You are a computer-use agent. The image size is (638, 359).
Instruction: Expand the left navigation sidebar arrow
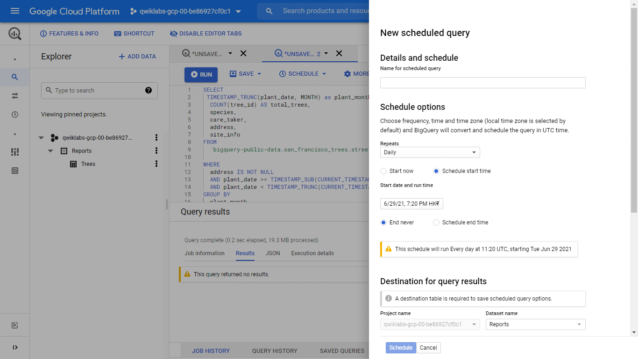(x=15, y=347)
